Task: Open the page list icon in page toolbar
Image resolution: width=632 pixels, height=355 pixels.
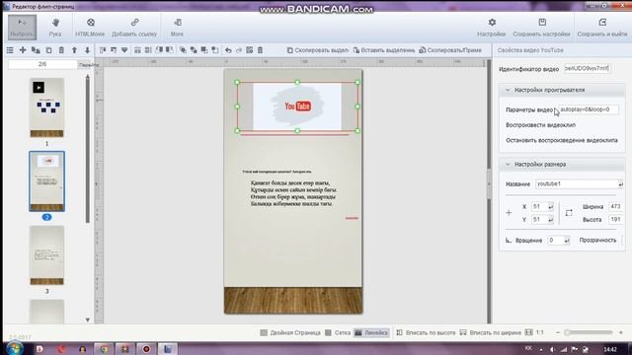Action: pos(10,50)
